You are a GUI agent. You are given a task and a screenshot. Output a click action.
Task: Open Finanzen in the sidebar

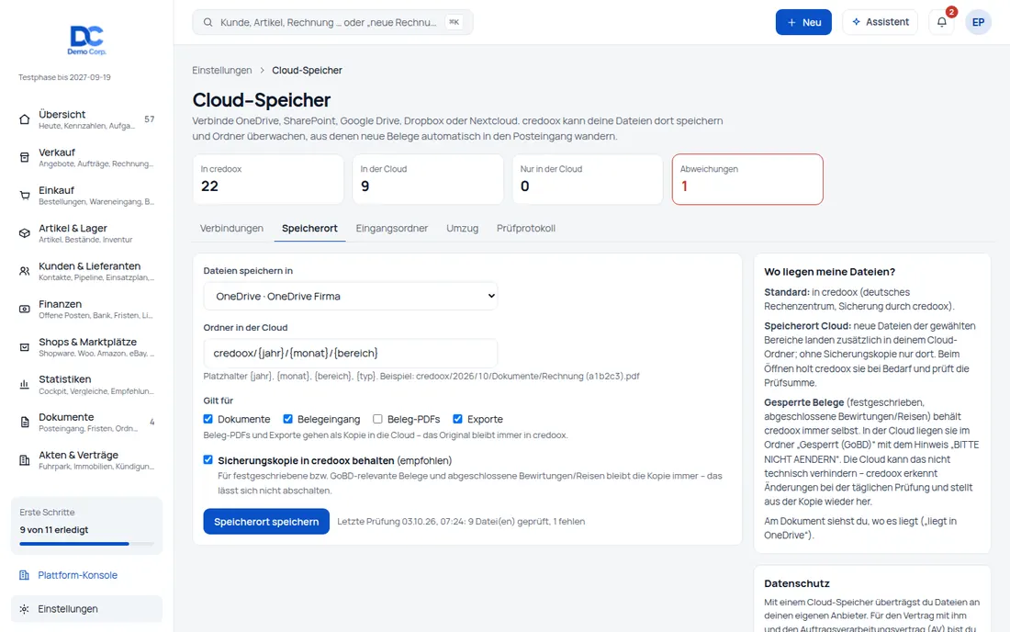click(86, 310)
